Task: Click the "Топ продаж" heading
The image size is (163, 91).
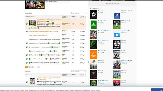Action: [95, 8]
